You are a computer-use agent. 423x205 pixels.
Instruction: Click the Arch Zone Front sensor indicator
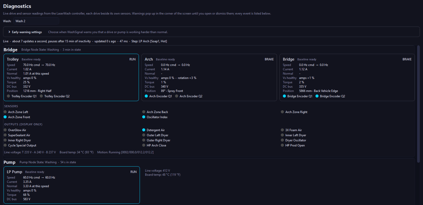click(x=5, y=117)
